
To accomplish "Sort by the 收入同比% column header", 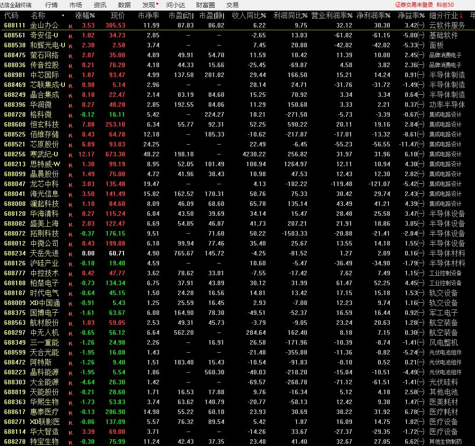I will pos(249,15).
